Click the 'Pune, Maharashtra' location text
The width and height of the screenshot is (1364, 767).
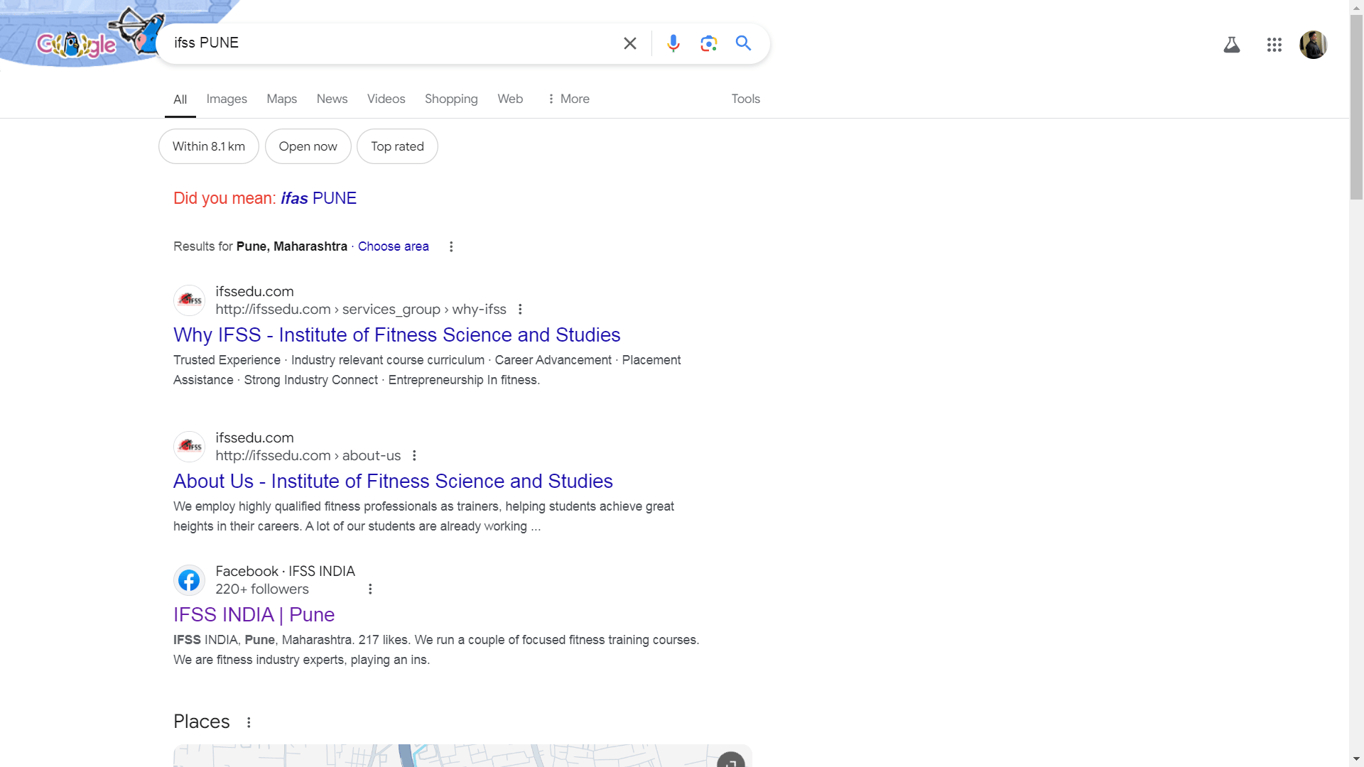click(x=291, y=246)
